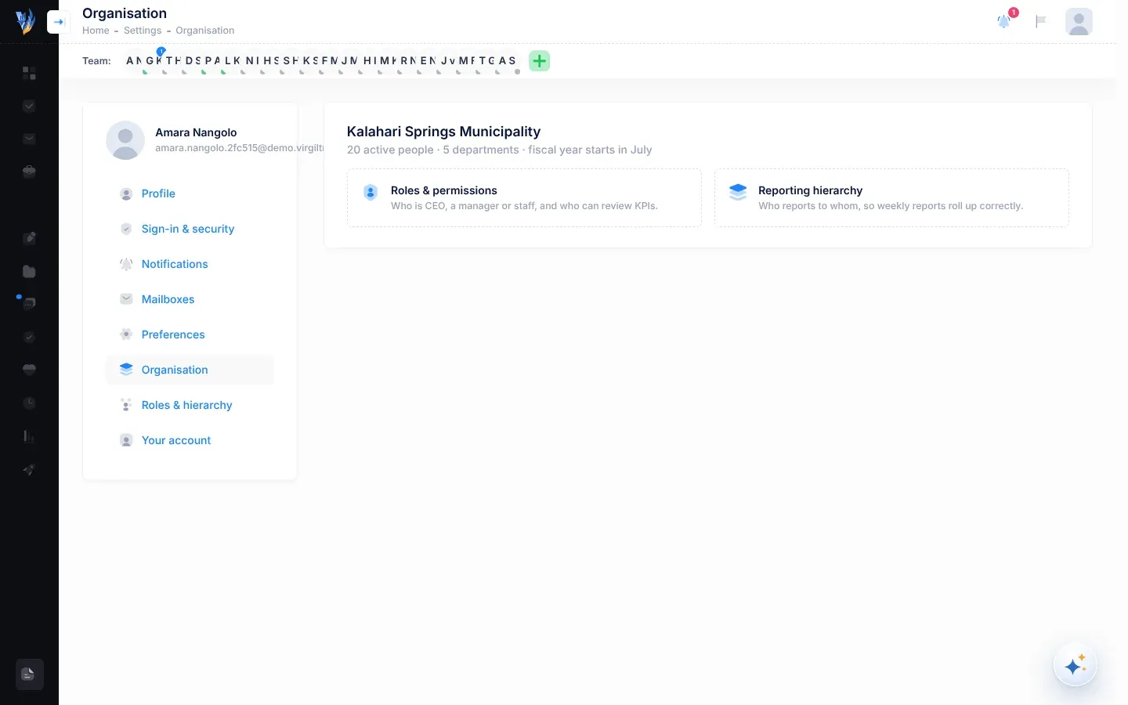Open the user avatar in the header
The image size is (1128, 705).
click(1079, 21)
